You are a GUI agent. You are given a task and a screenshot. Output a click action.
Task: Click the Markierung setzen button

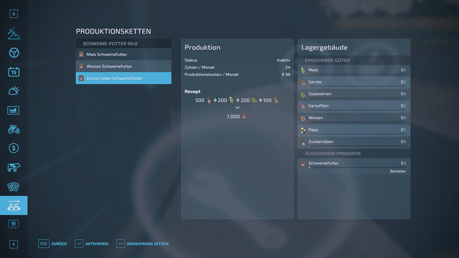(x=143, y=244)
